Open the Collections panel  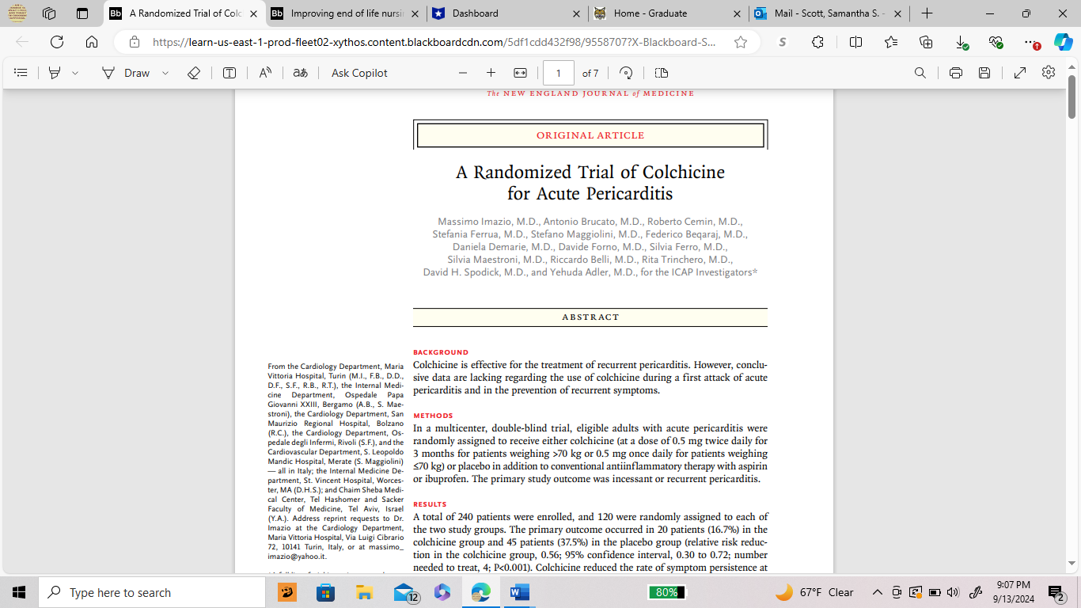click(x=926, y=42)
